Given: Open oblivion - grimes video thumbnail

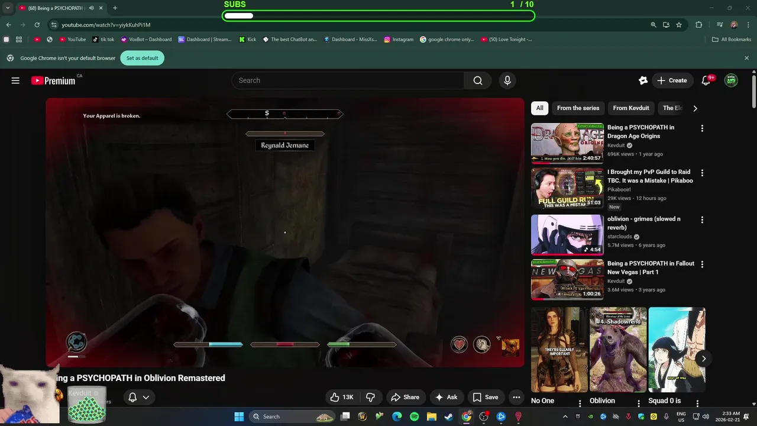Looking at the screenshot, I should pyautogui.click(x=567, y=234).
